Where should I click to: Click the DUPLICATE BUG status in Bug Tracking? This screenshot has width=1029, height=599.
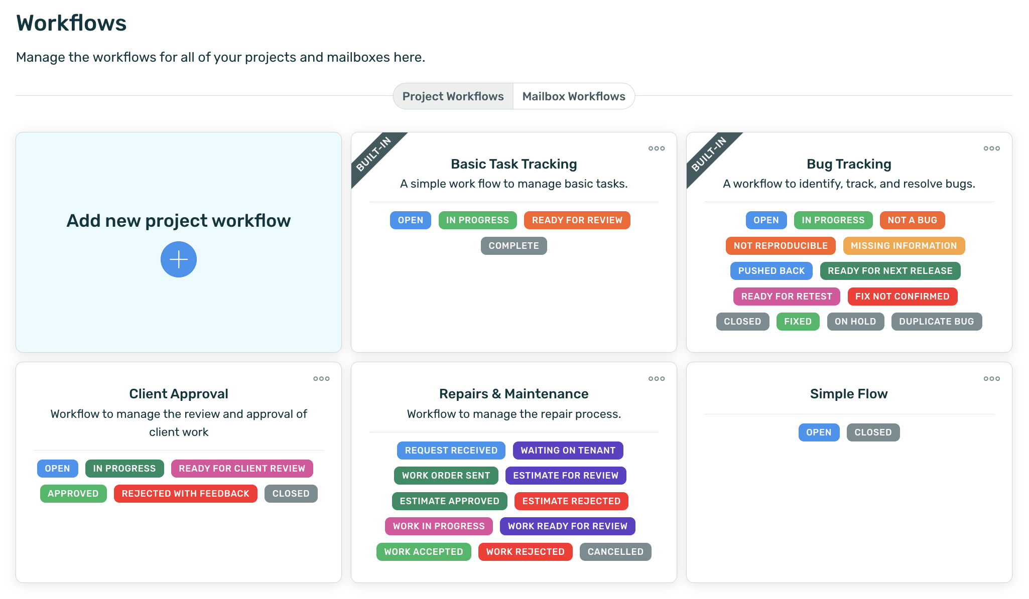[936, 321]
